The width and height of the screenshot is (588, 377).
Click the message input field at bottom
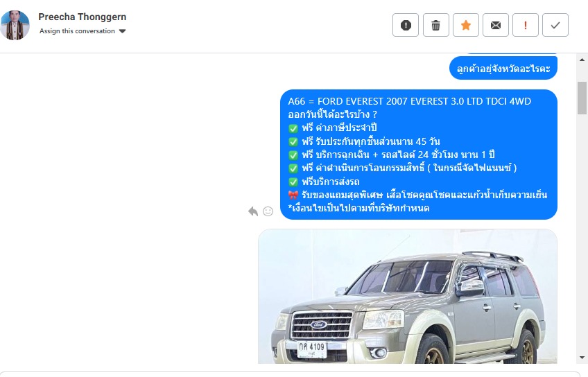tap(294, 374)
